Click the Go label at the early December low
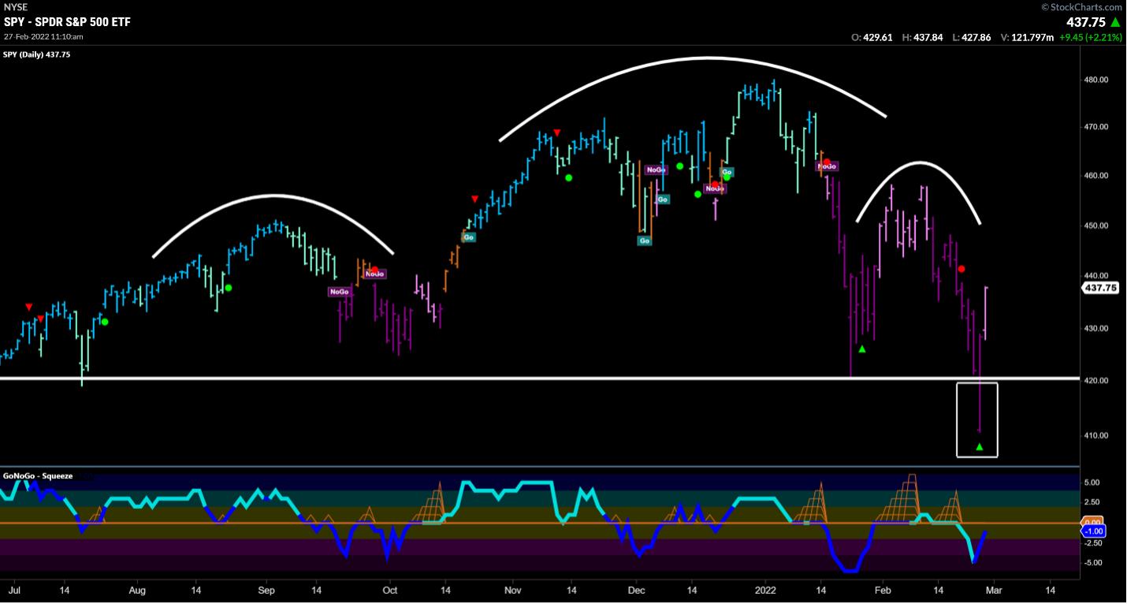This screenshot has width=1127, height=604. click(645, 240)
